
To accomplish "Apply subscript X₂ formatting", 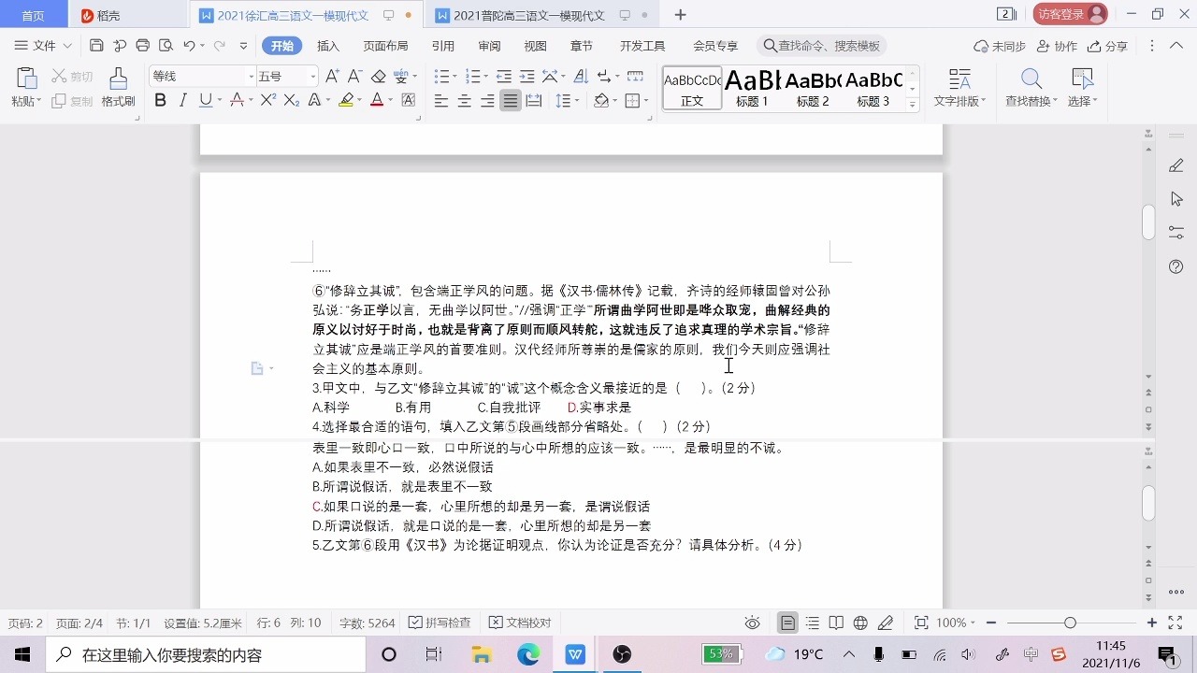I will (x=291, y=100).
